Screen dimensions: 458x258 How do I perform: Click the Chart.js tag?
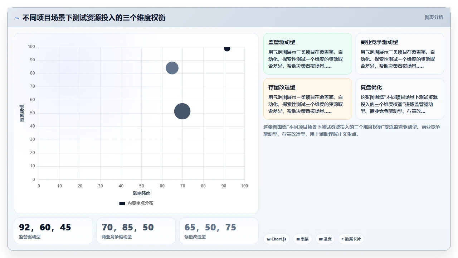277,239
